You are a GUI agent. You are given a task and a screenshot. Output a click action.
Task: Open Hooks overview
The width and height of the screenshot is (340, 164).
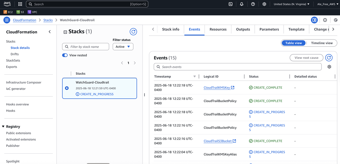tap(18, 104)
